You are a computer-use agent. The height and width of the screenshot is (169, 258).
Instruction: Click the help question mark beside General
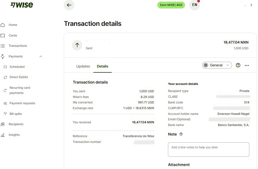[238, 65]
